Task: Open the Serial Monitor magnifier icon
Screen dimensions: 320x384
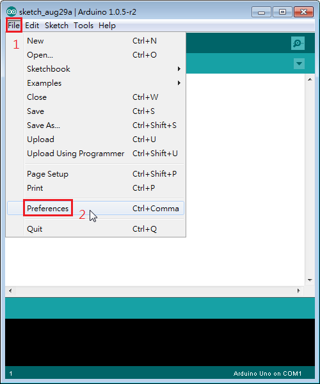Action: [298, 44]
